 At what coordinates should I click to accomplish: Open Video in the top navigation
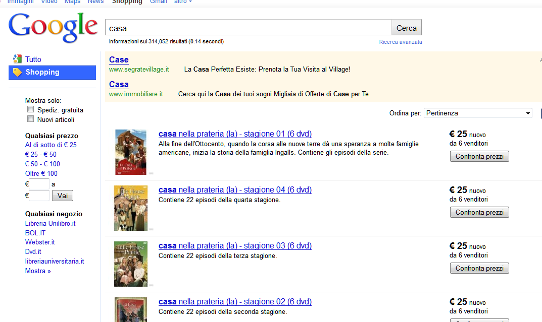(x=49, y=2)
